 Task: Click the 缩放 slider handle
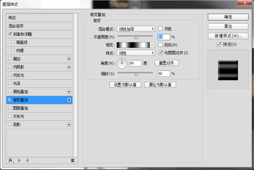click(136, 74)
